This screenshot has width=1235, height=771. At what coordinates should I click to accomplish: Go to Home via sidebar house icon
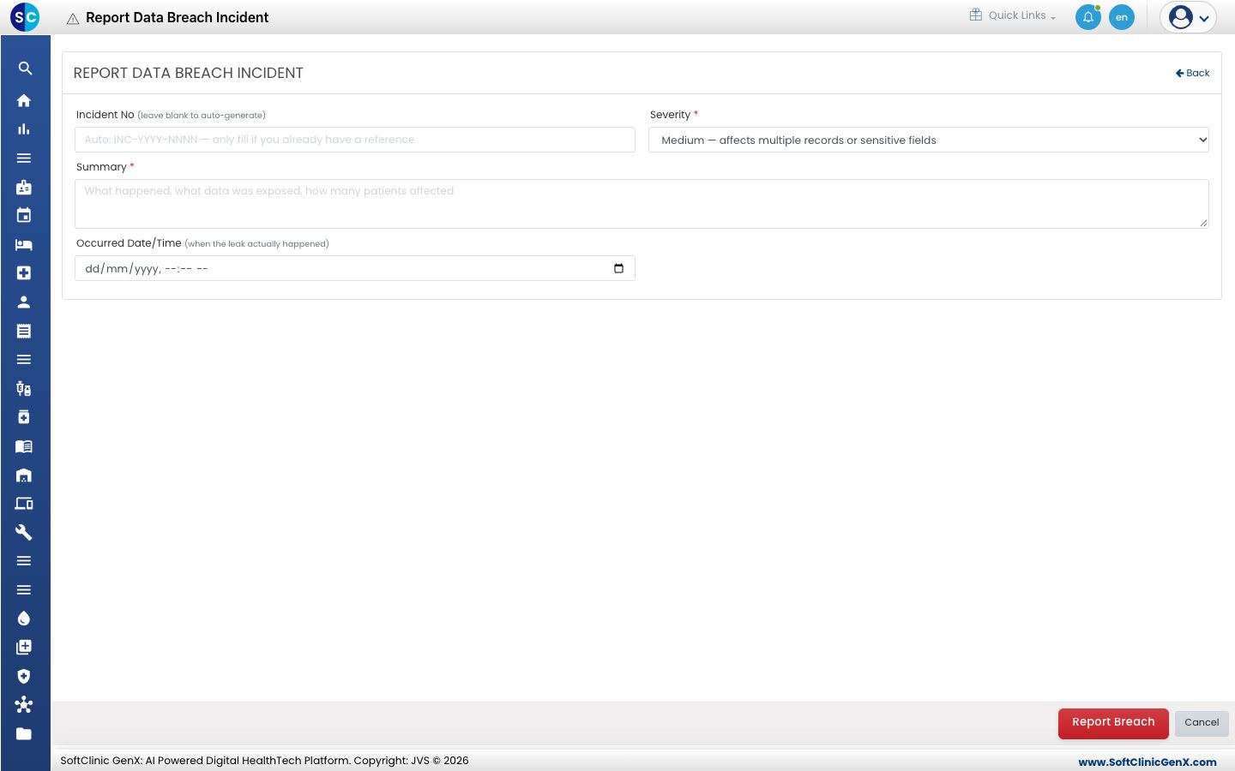24,100
